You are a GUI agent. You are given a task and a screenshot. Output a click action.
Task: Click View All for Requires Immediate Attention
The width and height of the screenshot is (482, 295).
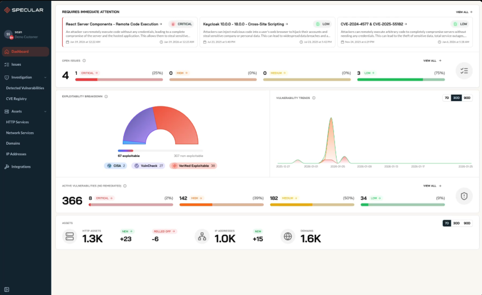click(464, 12)
